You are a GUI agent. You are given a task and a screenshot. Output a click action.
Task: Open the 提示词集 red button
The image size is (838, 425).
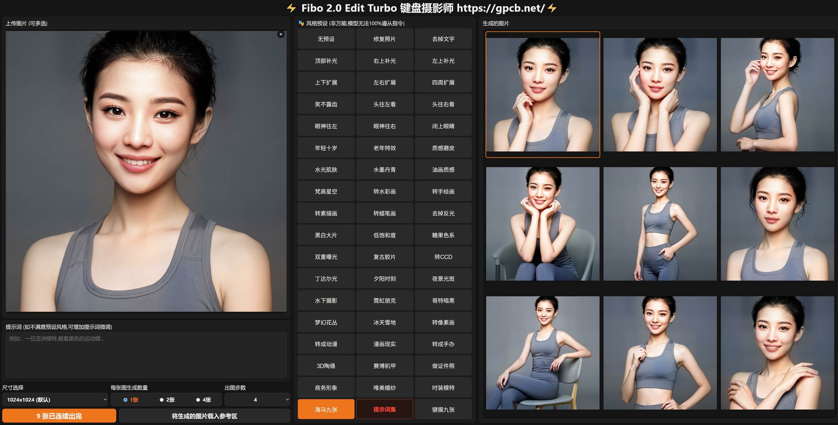385,409
